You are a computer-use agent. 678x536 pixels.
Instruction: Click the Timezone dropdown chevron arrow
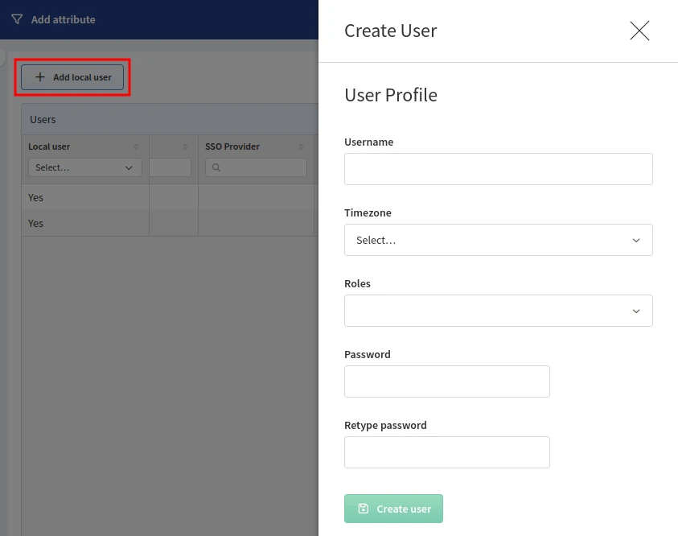636,240
